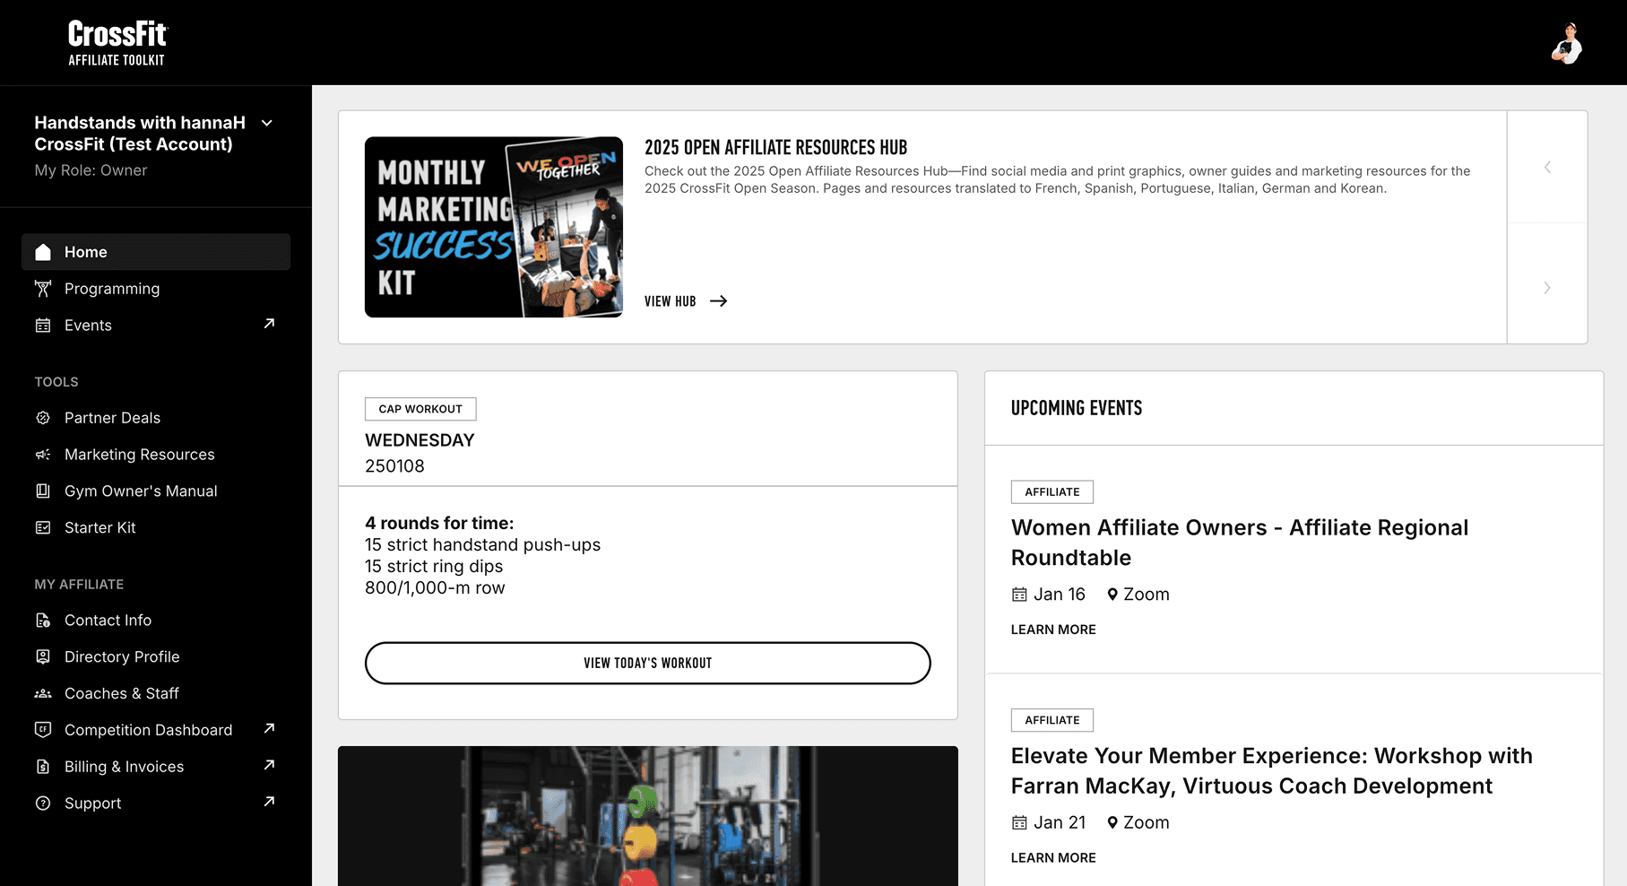Click the workout date code 250108
1627x886 pixels.
tap(394, 466)
